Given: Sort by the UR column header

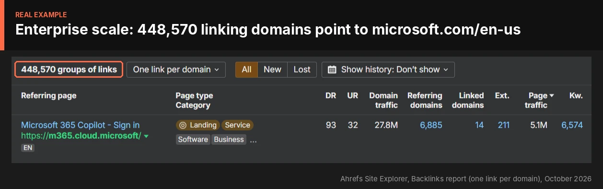Looking at the screenshot, I should 352,95.
